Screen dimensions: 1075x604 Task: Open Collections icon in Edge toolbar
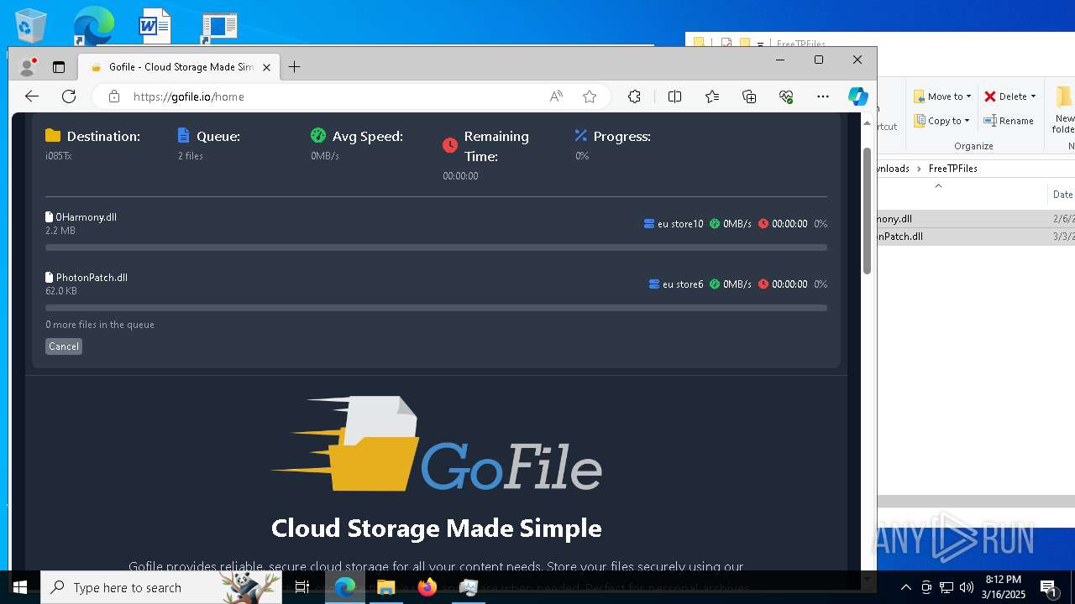(x=749, y=96)
